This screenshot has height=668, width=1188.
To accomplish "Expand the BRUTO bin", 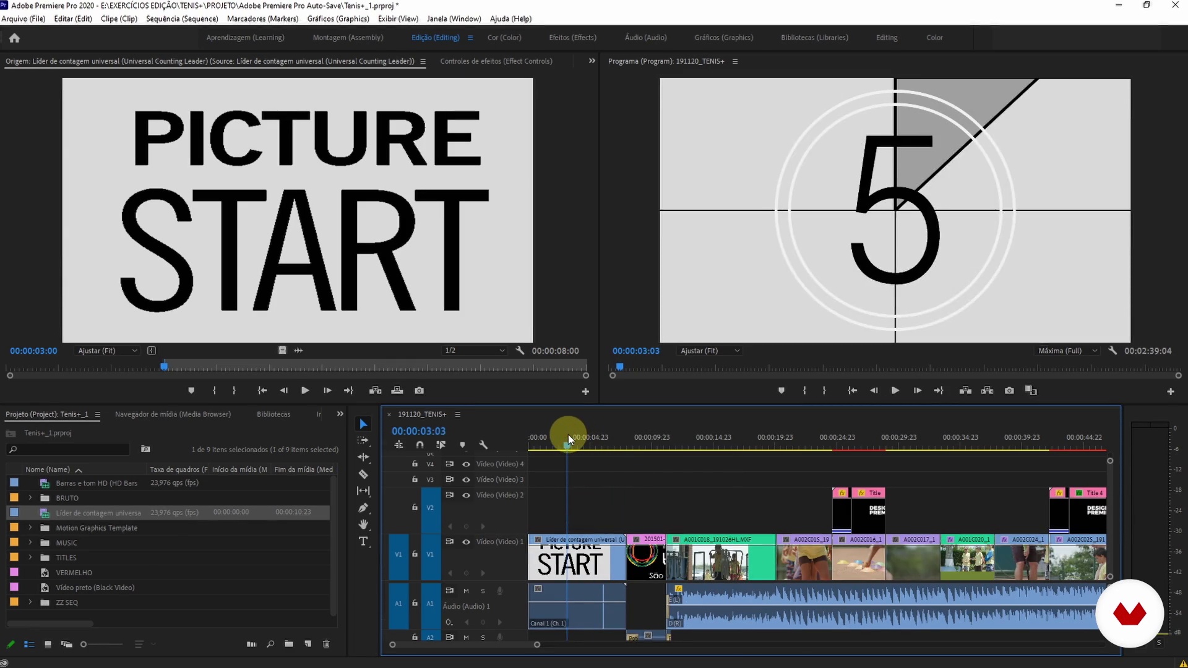I will click(x=30, y=497).
